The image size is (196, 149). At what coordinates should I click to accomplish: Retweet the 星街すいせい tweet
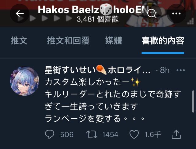click(92, 134)
